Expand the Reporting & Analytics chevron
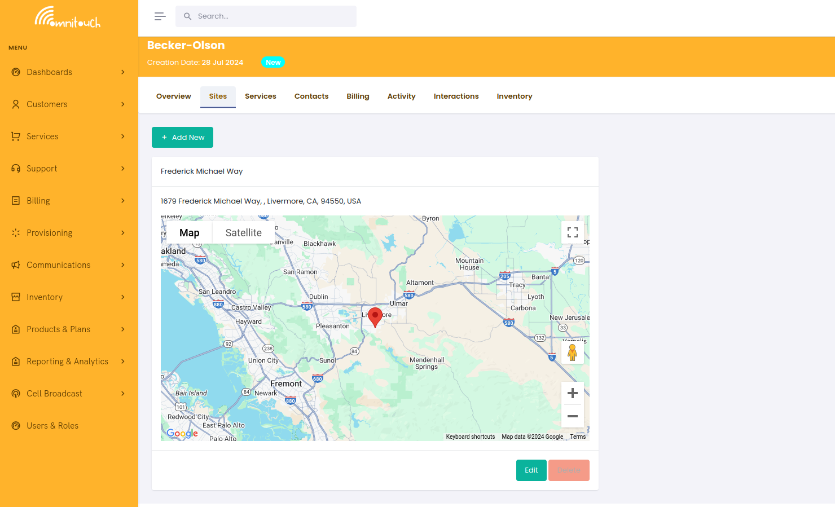 pos(123,361)
